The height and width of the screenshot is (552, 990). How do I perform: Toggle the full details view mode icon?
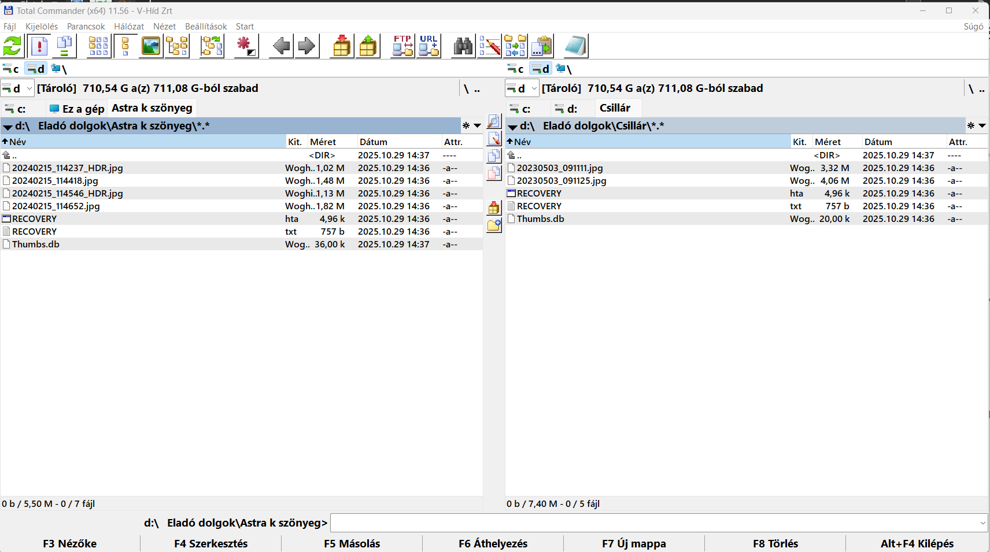click(x=125, y=46)
